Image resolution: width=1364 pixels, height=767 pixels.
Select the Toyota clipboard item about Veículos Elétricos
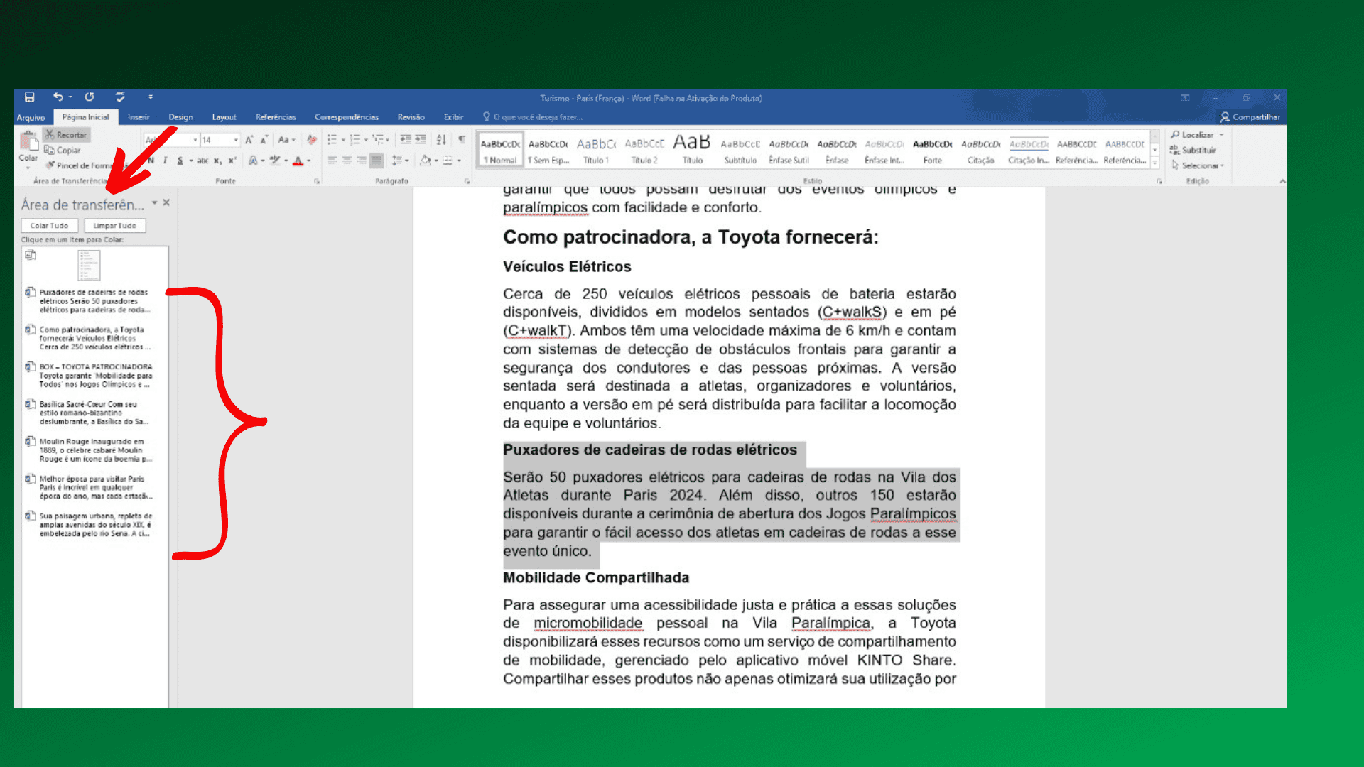coord(92,338)
